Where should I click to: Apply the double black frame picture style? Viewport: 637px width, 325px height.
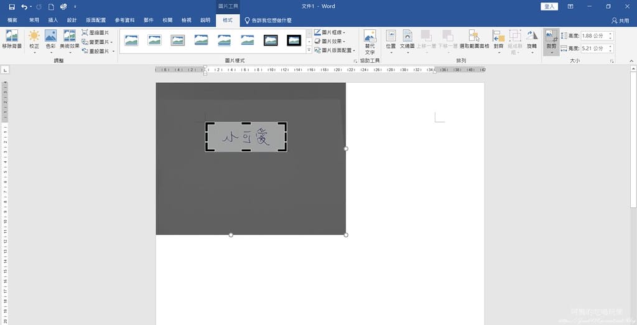[271, 40]
